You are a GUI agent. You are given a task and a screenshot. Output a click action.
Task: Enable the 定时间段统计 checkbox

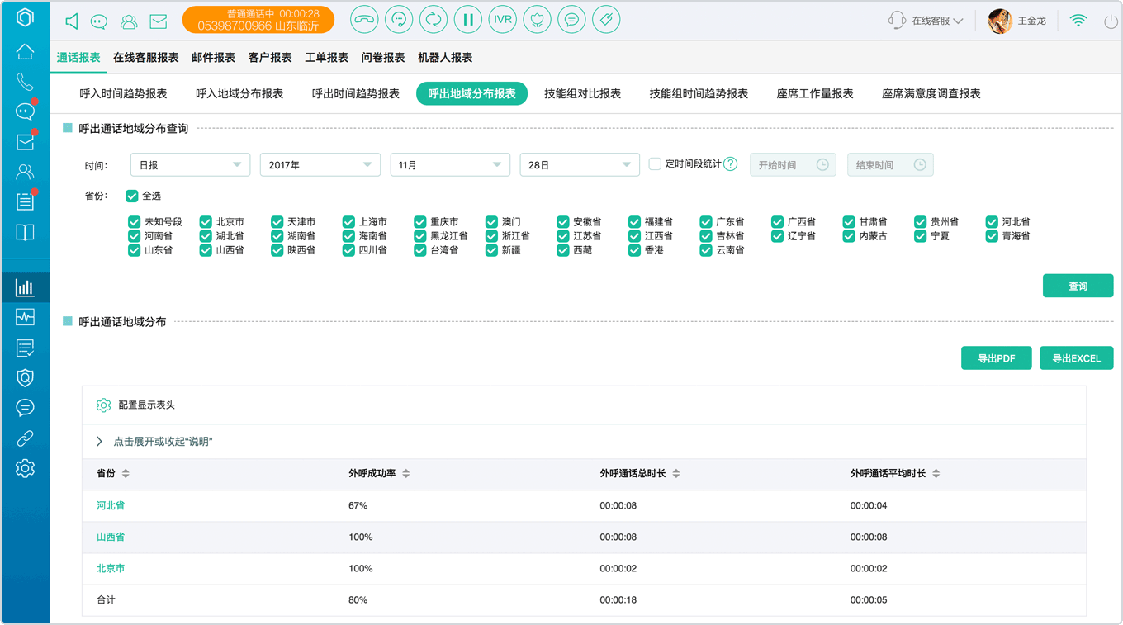coord(655,164)
